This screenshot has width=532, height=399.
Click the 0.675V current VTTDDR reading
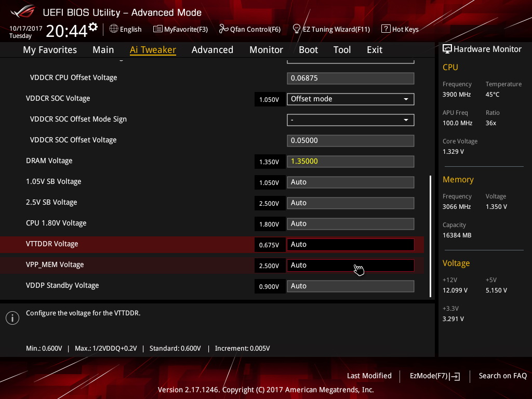pyautogui.click(x=269, y=245)
